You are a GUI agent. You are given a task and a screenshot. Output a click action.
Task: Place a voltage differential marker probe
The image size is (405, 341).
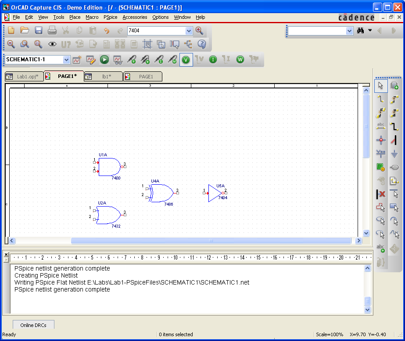point(145,60)
